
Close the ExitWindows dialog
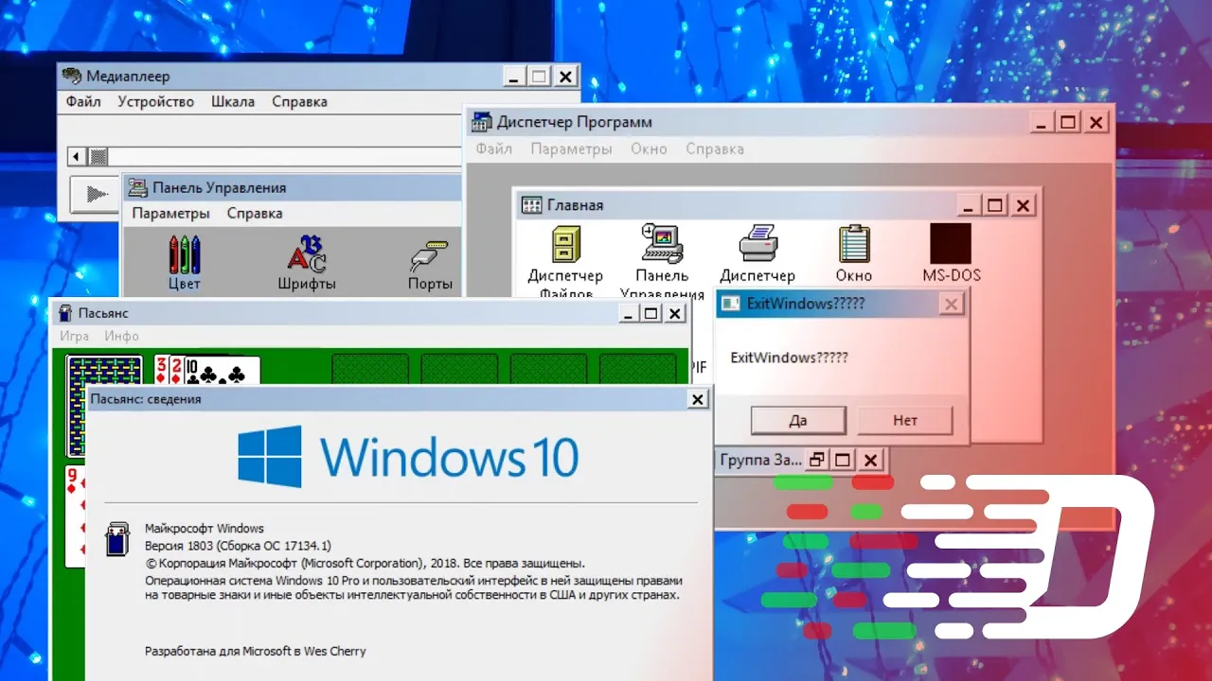952,304
